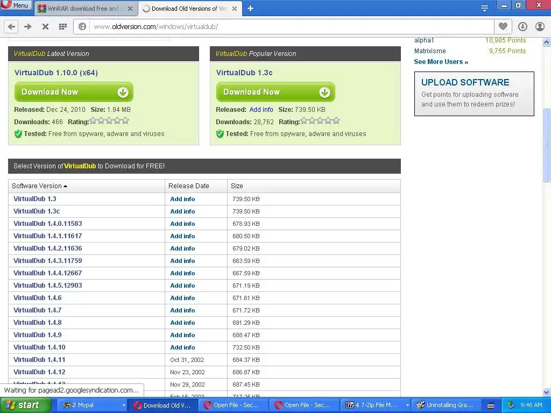Go forward with the forward arrow

click(28, 26)
